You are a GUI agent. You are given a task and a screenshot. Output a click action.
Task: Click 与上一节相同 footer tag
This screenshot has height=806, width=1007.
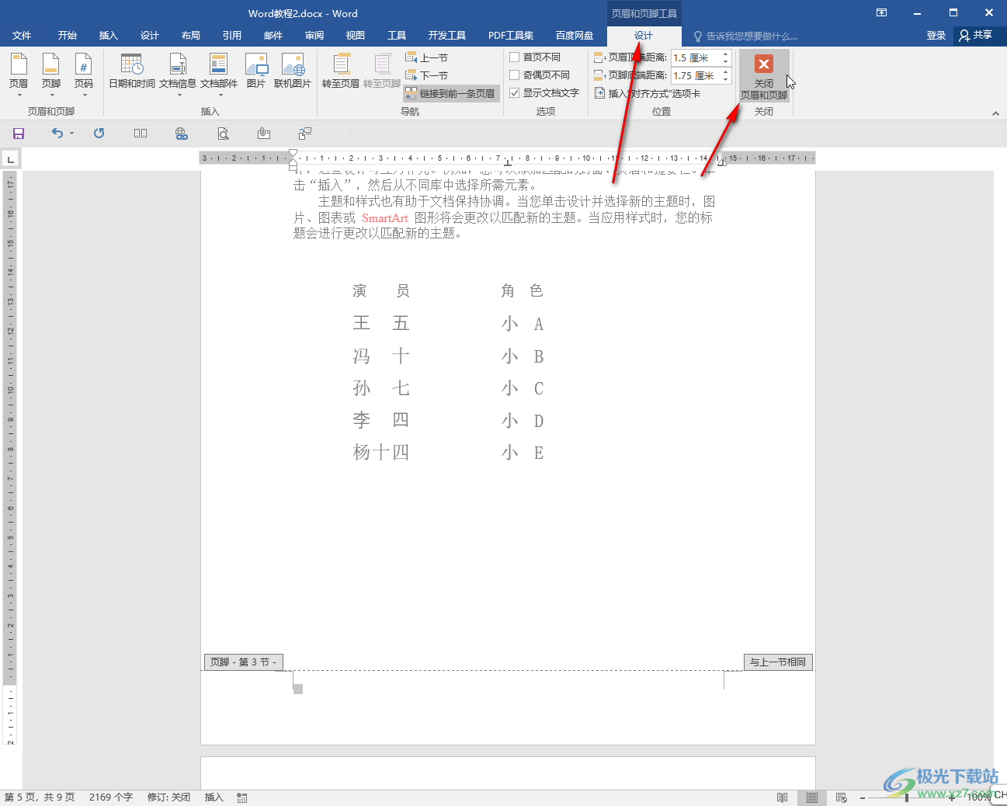(x=778, y=662)
